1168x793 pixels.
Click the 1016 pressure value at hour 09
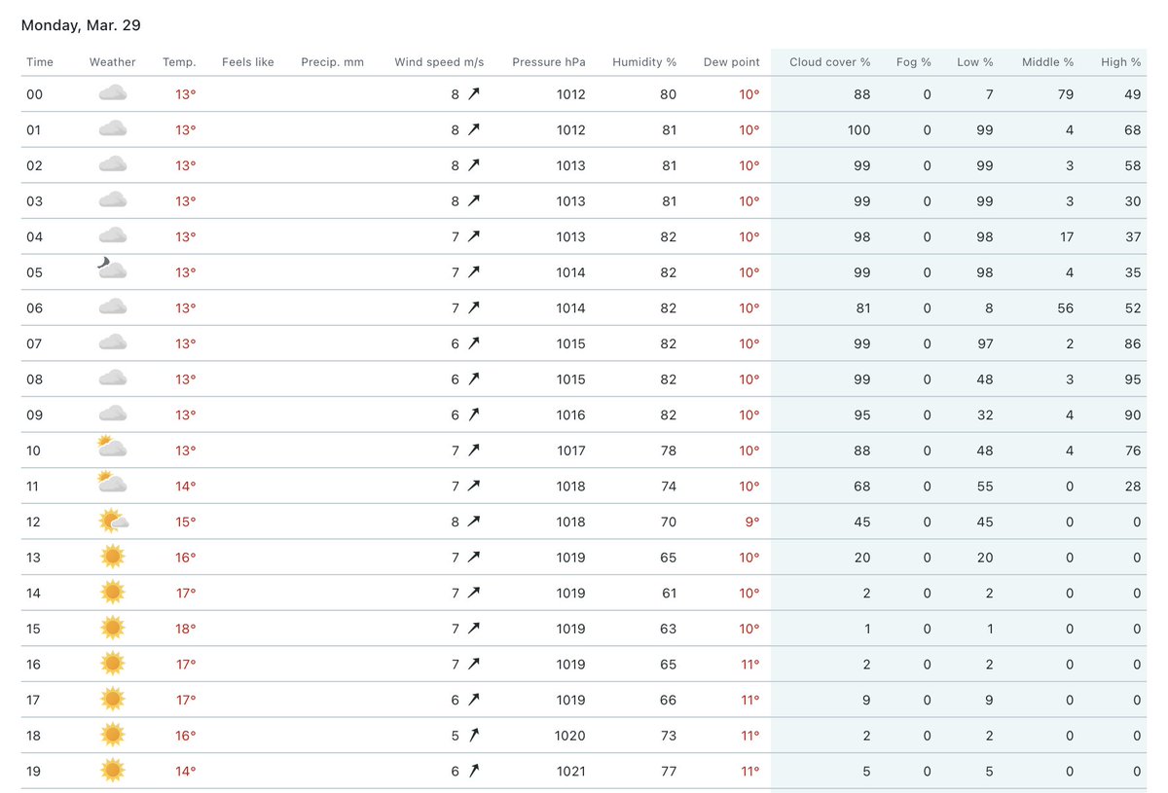(x=571, y=415)
